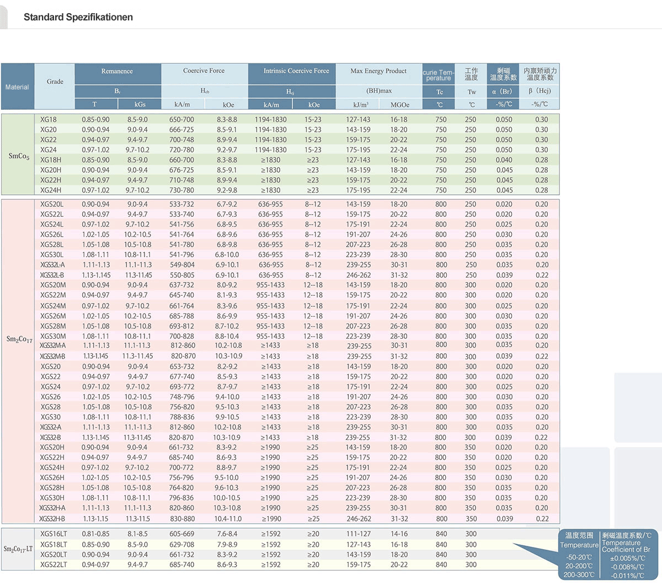Screen dimensions: 662x585
Task: Click the Sm2Co17-LT material group label
Action: pyautogui.click(x=18, y=549)
